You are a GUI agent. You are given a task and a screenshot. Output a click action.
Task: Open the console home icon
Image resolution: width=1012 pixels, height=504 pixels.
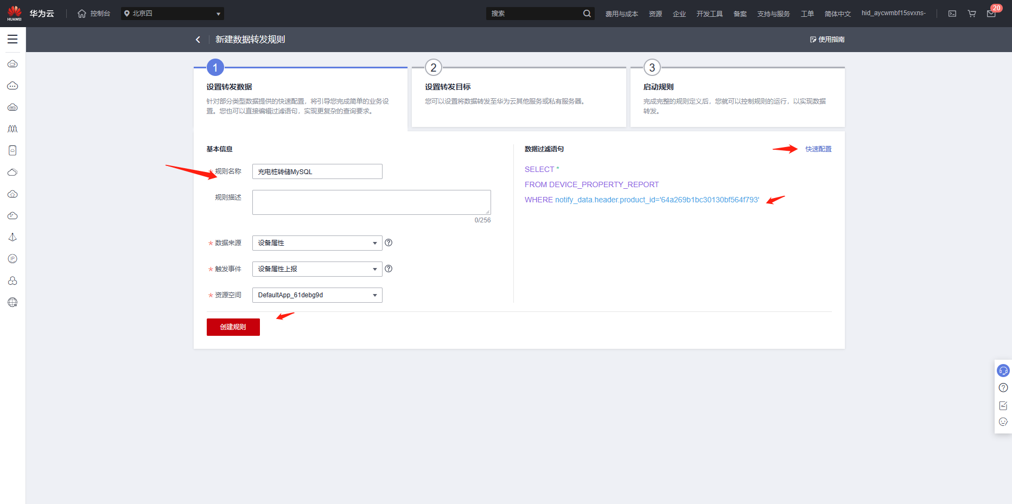82,14
